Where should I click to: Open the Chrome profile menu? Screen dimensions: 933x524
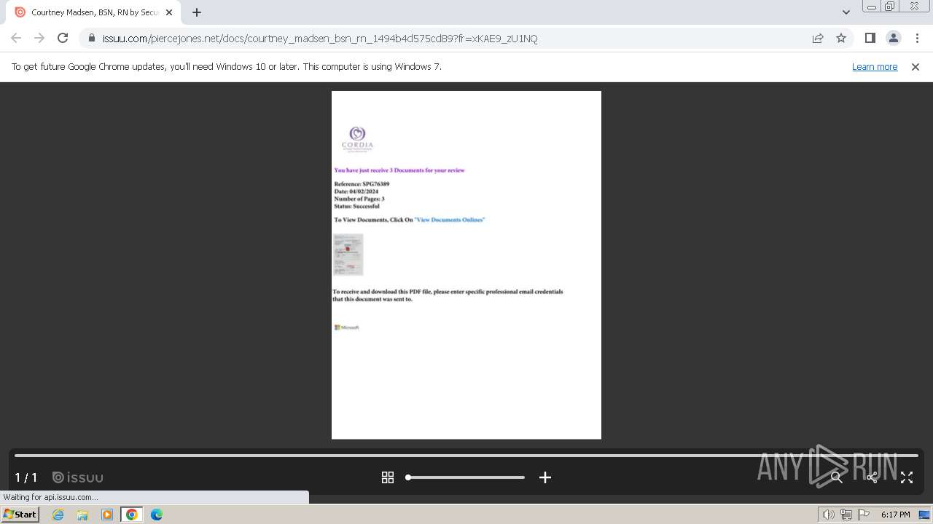[x=893, y=39]
